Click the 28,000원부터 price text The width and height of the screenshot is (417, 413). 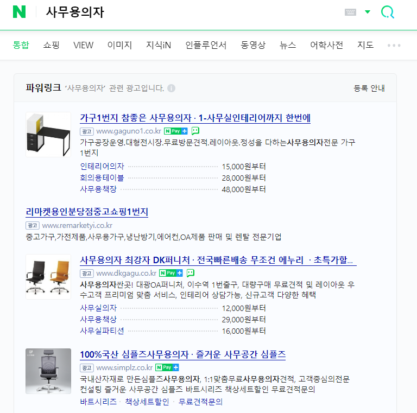click(244, 178)
